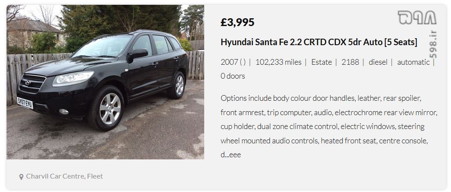
Task: Click the 2188 engine size detail
Action: click(350, 62)
